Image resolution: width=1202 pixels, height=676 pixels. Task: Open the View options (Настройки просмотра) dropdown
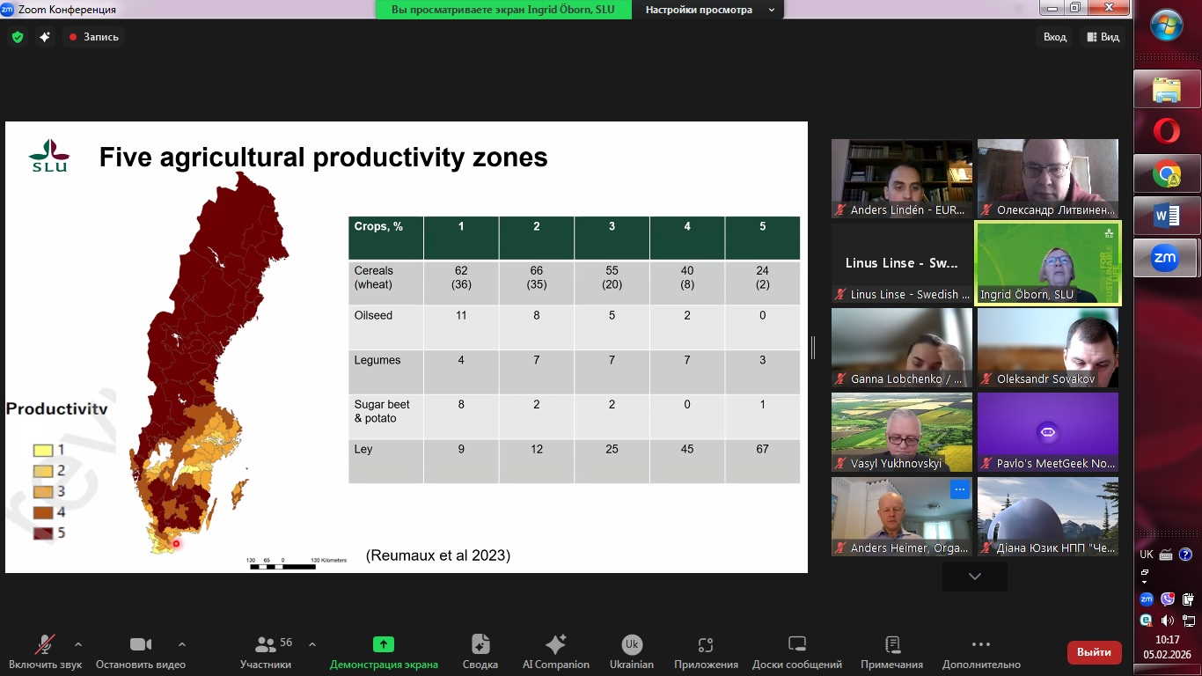point(710,10)
